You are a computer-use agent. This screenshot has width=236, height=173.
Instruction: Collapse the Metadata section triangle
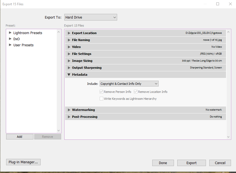69,75
